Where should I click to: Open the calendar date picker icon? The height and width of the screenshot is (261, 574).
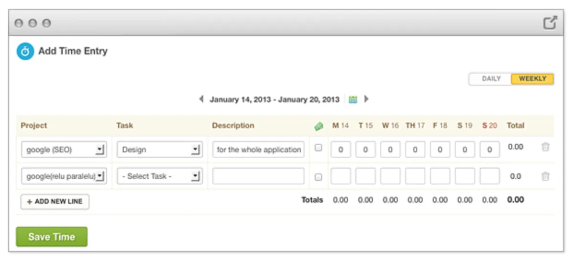[x=353, y=99]
